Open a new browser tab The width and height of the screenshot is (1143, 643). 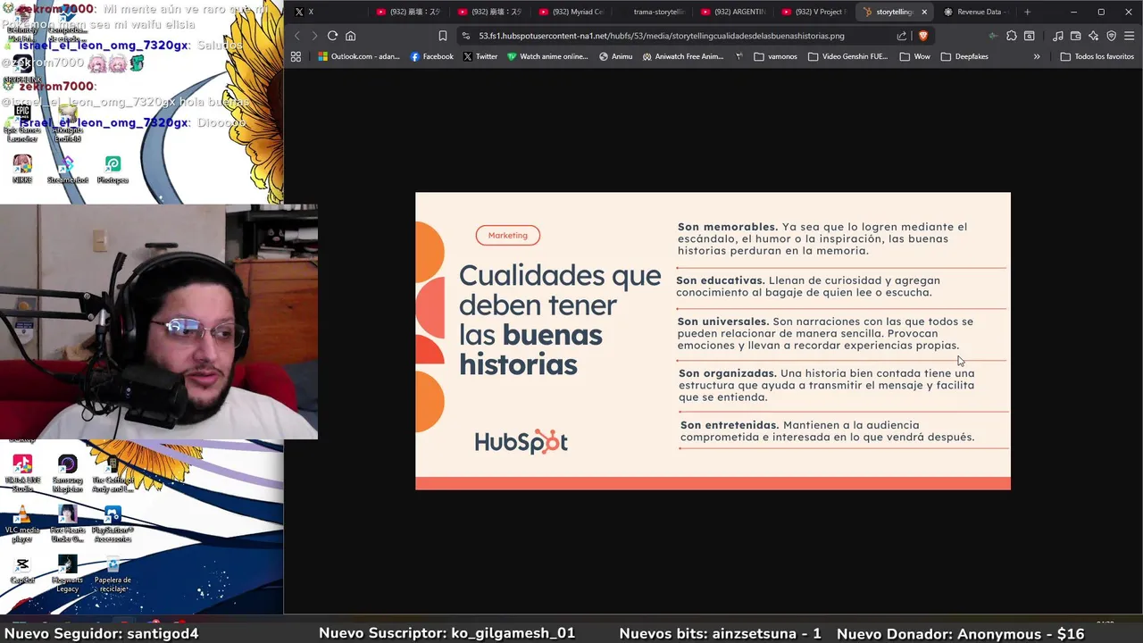pos(1027,12)
